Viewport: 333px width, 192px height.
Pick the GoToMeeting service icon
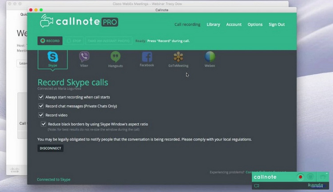point(178,57)
